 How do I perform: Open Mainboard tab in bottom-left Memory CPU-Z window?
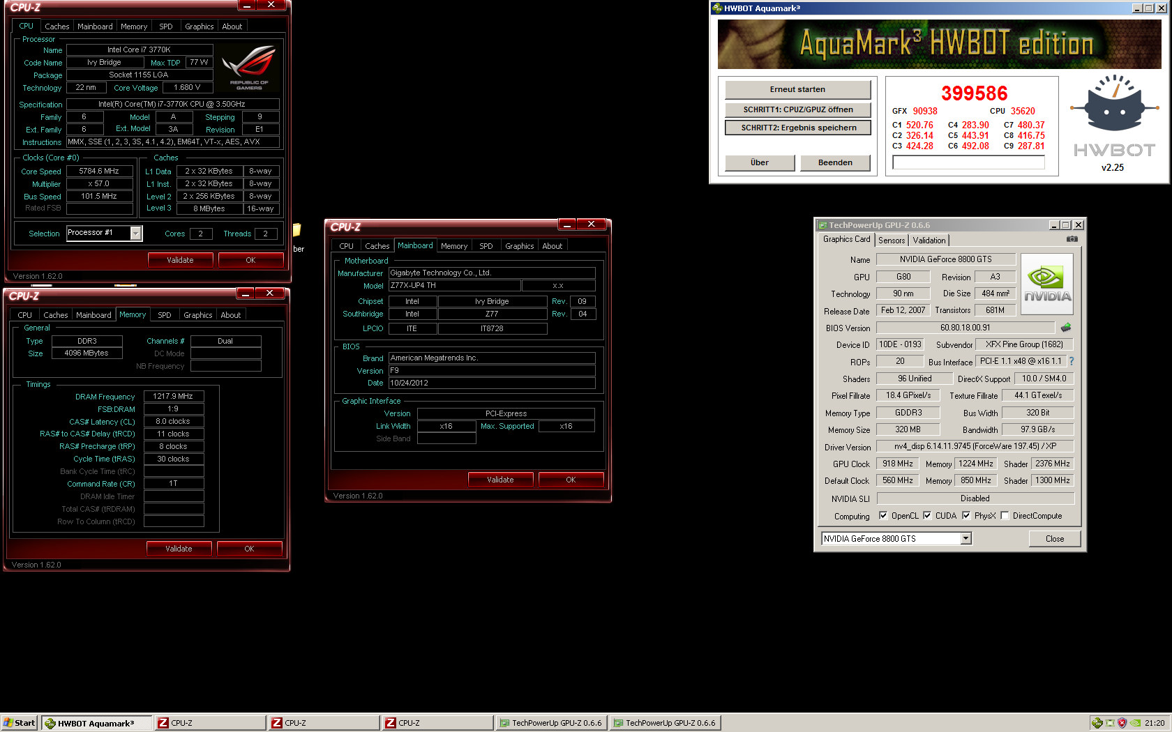(x=93, y=315)
